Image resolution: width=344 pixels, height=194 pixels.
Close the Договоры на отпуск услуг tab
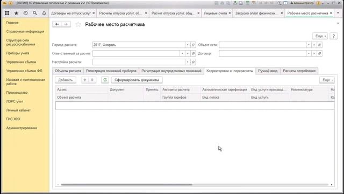94,13
